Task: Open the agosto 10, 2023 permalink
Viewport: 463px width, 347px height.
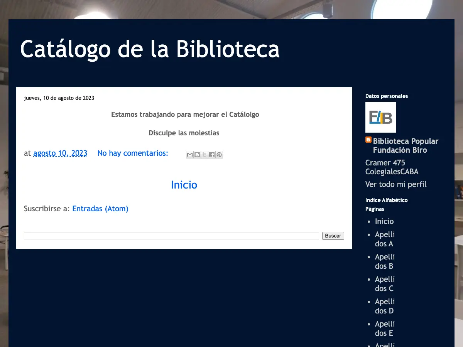Action: 60,153
